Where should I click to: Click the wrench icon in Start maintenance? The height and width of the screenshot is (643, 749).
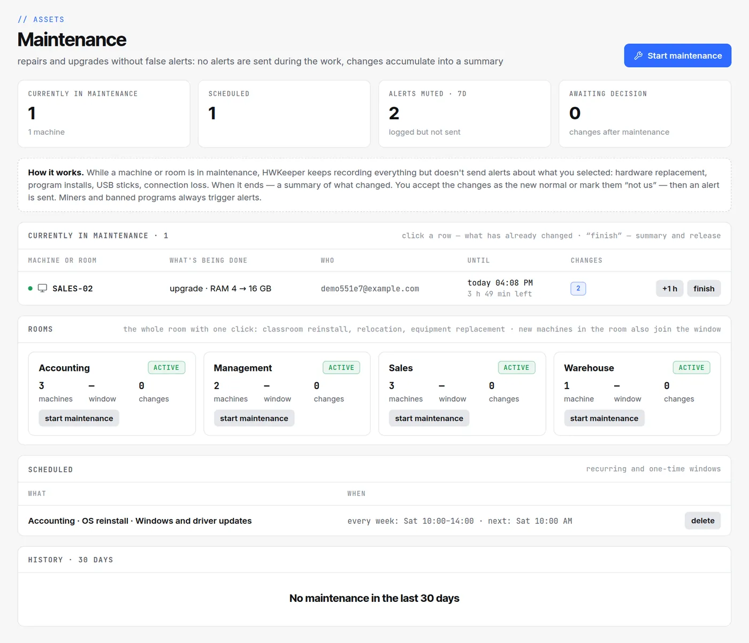[638, 56]
